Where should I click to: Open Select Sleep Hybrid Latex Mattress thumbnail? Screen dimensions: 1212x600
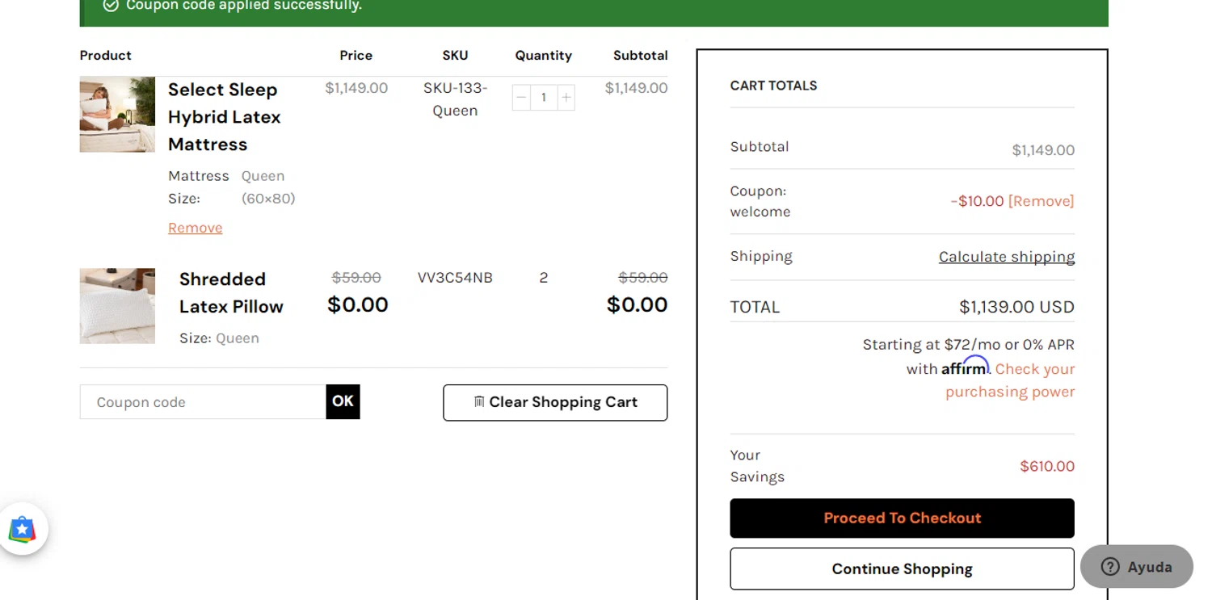(x=117, y=115)
